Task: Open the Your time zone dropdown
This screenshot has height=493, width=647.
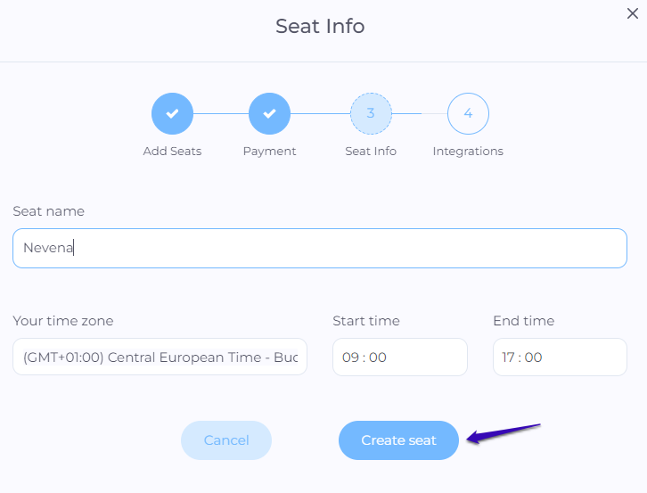Action: 160,357
